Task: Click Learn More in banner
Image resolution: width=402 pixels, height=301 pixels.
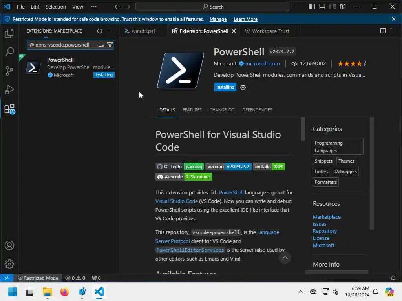Action: [245, 19]
